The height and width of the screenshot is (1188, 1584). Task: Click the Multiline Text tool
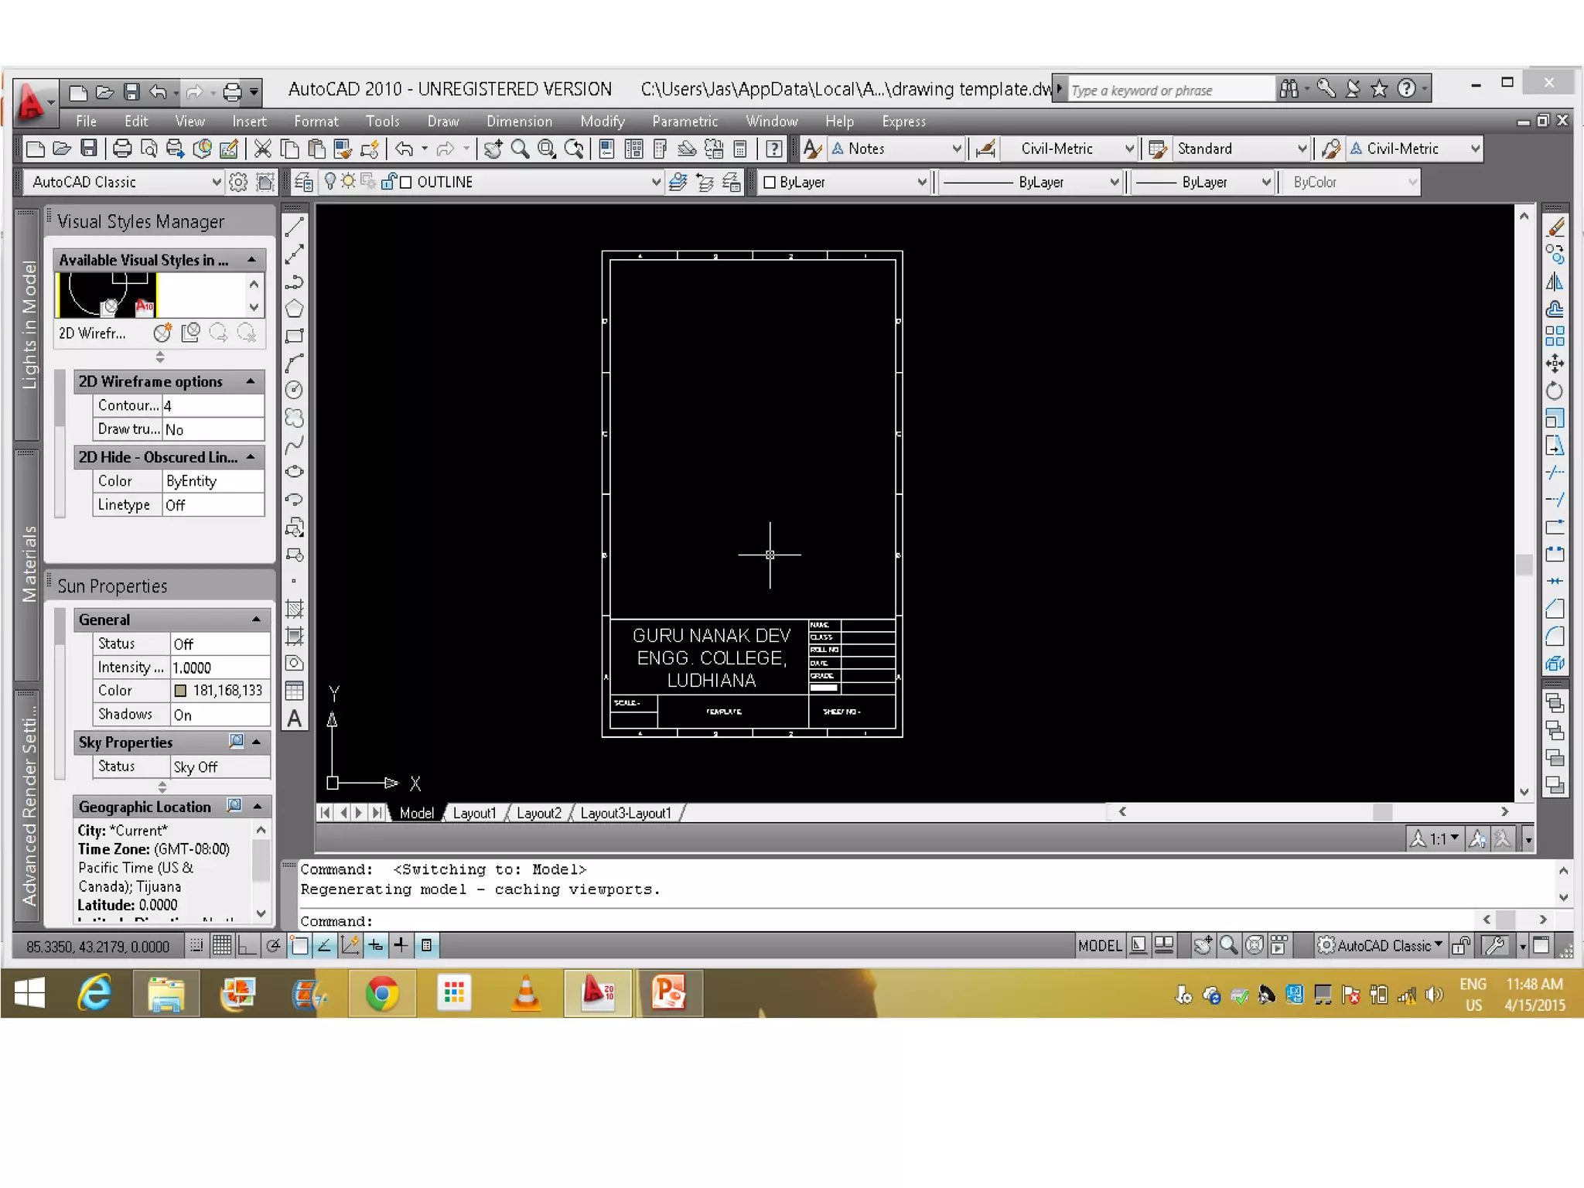coord(295,719)
